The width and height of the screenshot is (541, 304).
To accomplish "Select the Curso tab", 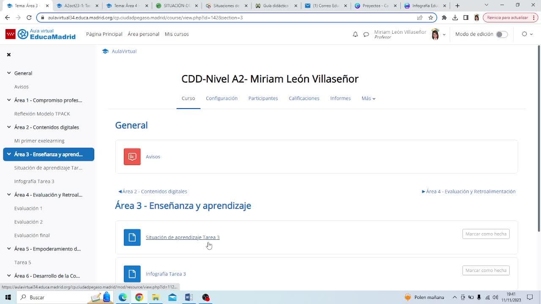I will (x=188, y=98).
